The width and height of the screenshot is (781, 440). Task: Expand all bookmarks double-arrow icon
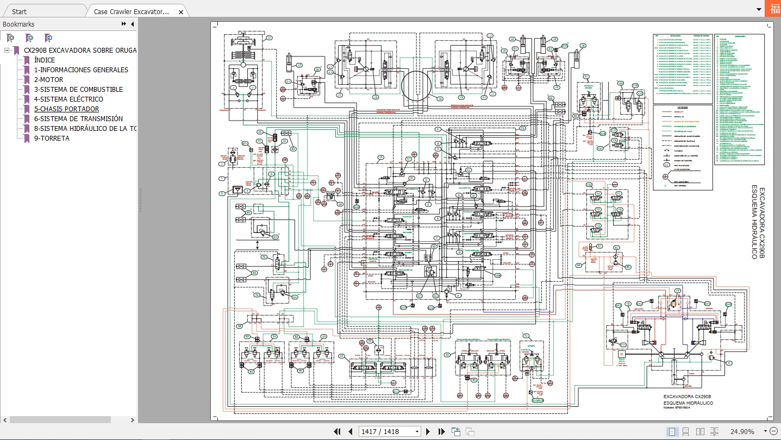(x=124, y=24)
